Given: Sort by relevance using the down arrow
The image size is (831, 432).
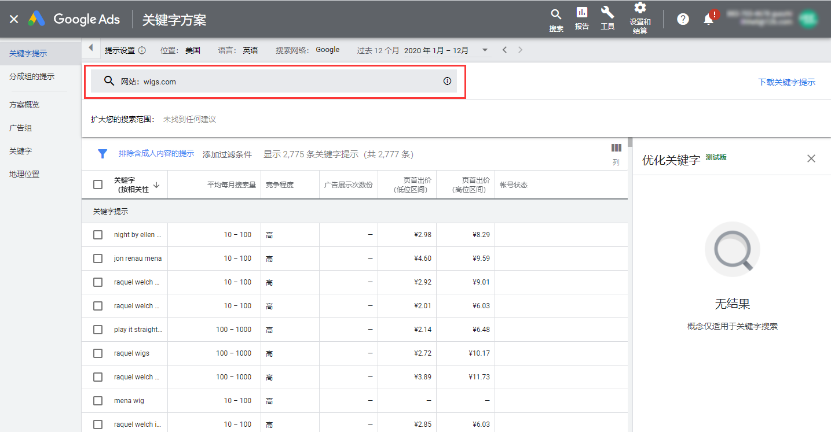Looking at the screenshot, I should coord(156,185).
